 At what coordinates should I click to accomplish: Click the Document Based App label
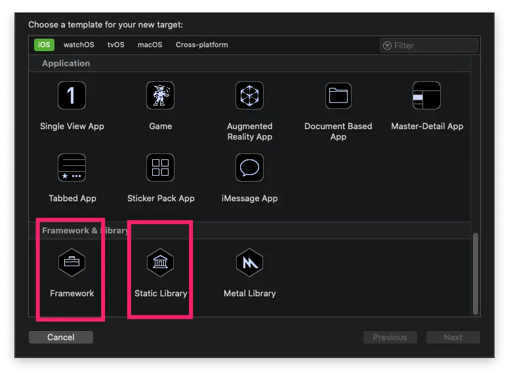click(x=338, y=131)
